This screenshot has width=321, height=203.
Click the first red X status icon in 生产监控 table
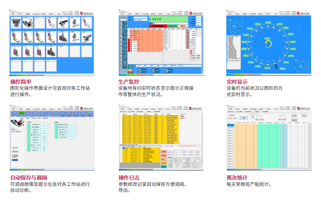[131, 31]
